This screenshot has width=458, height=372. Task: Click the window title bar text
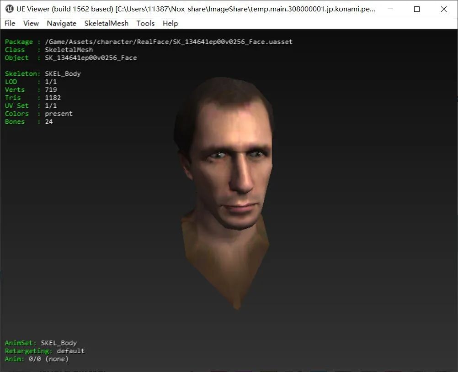point(196,9)
